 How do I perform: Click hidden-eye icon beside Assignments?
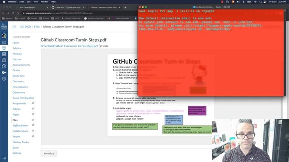(x=33, y=103)
